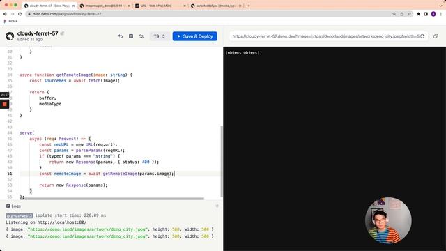446x251 pixels.
Task: Click the '[object Object]' output in preview
Action: tap(243, 53)
